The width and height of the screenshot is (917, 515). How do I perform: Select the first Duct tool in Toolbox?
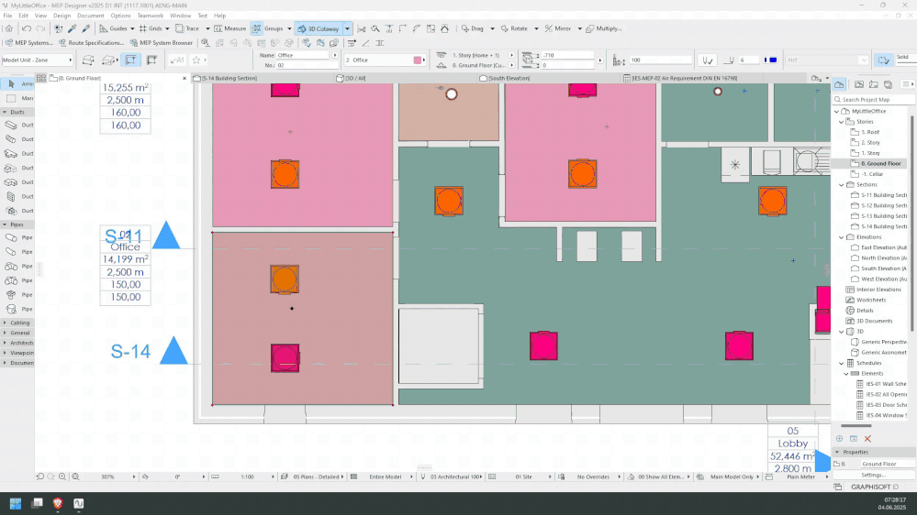(x=17, y=125)
